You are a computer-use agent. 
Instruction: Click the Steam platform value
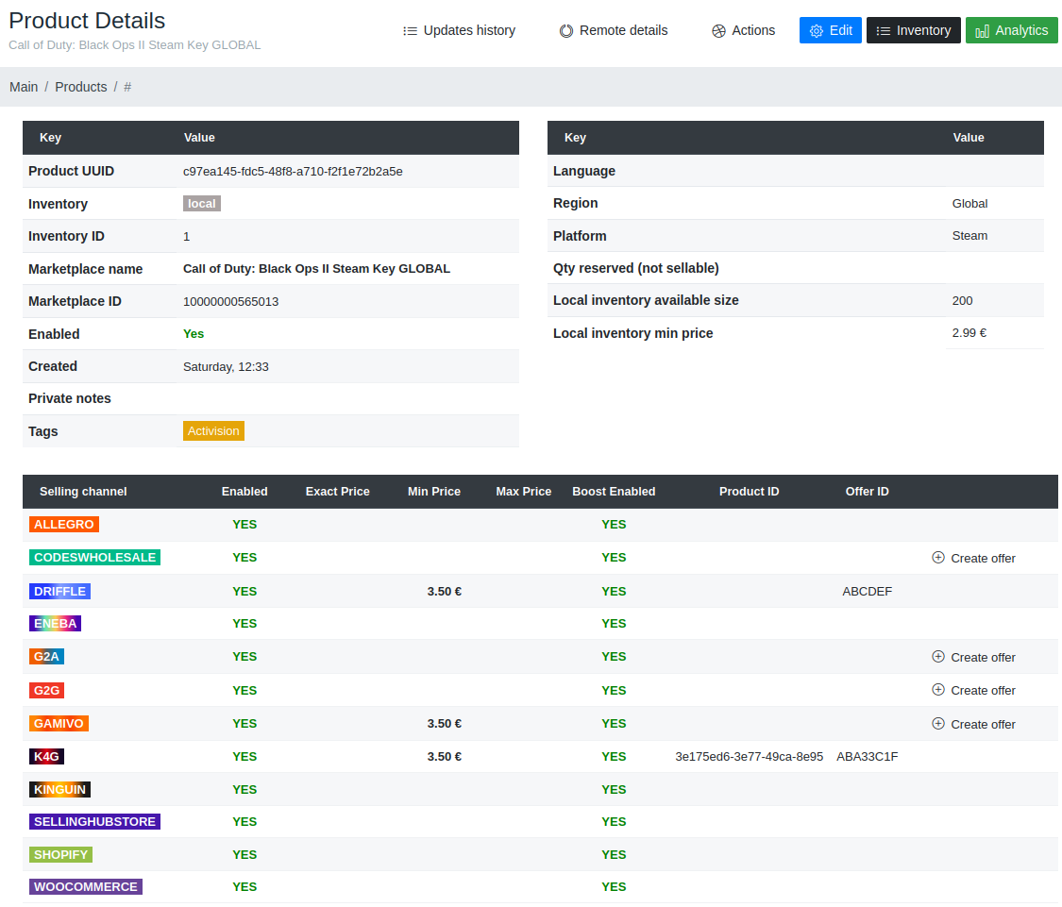969,236
